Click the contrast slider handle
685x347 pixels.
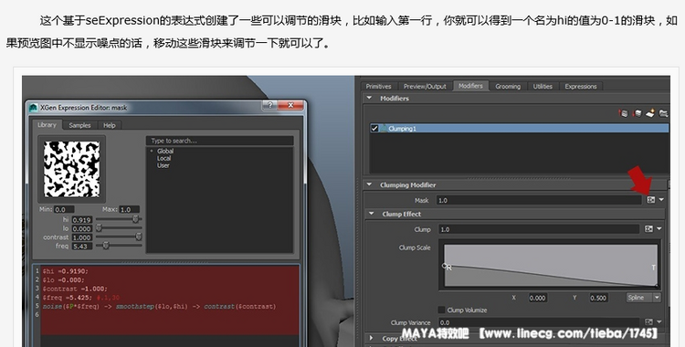pyautogui.click(x=139, y=237)
